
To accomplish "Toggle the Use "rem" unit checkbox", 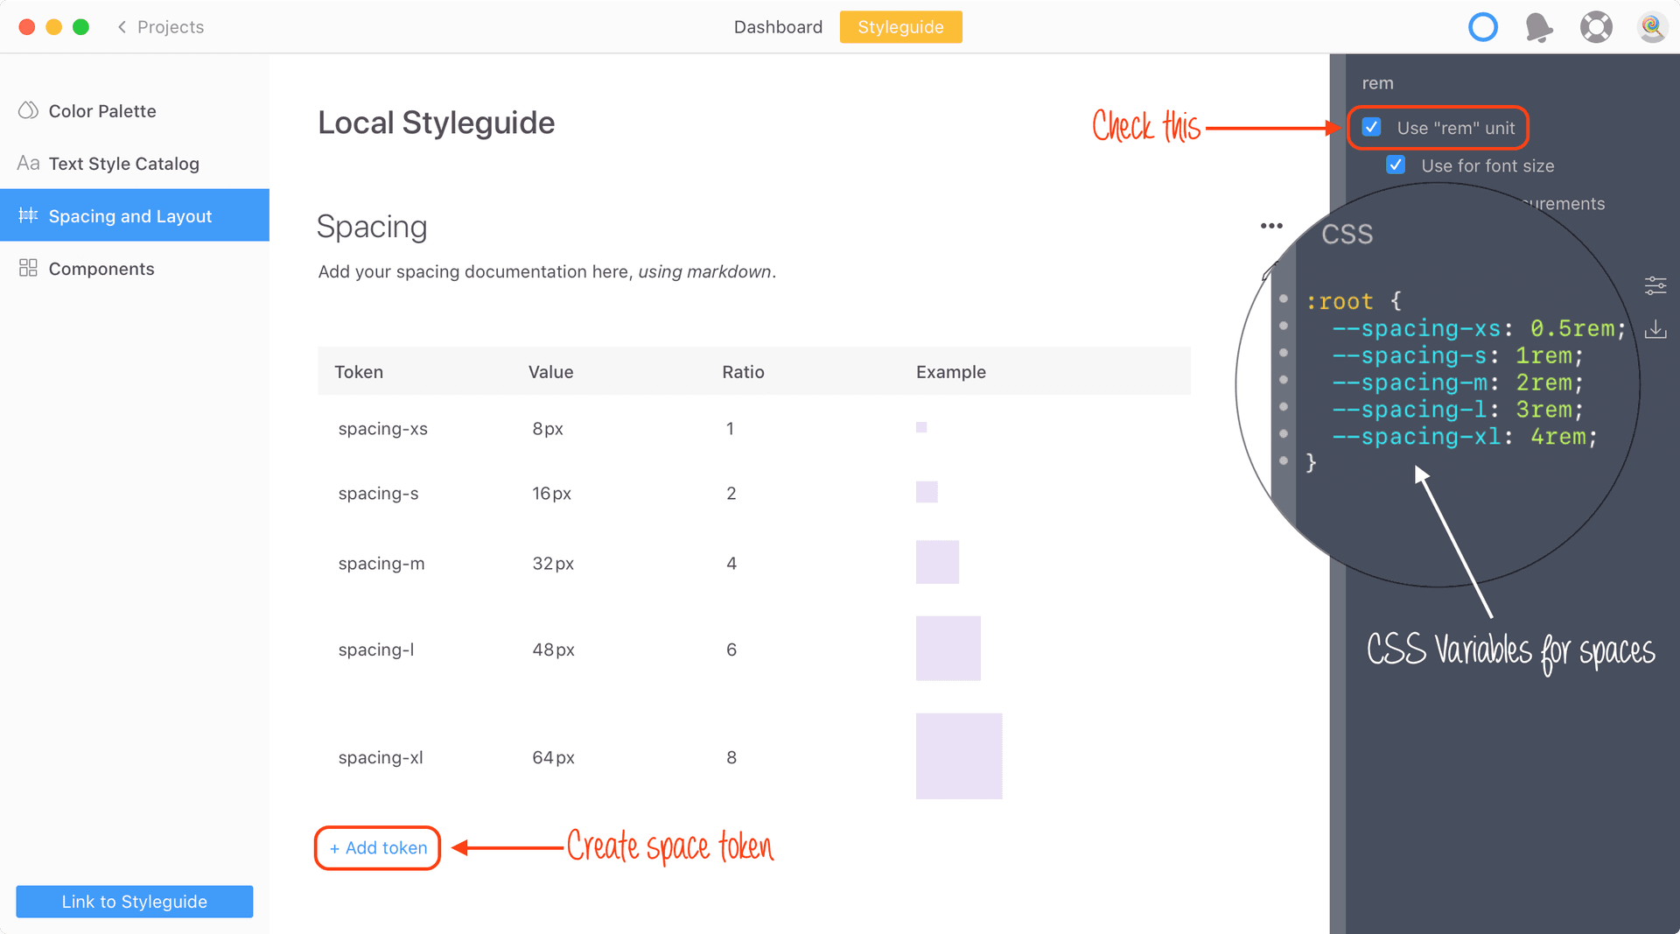I will click(1372, 128).
